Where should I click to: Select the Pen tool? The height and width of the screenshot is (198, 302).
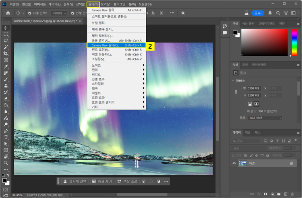tap(6, 131)
